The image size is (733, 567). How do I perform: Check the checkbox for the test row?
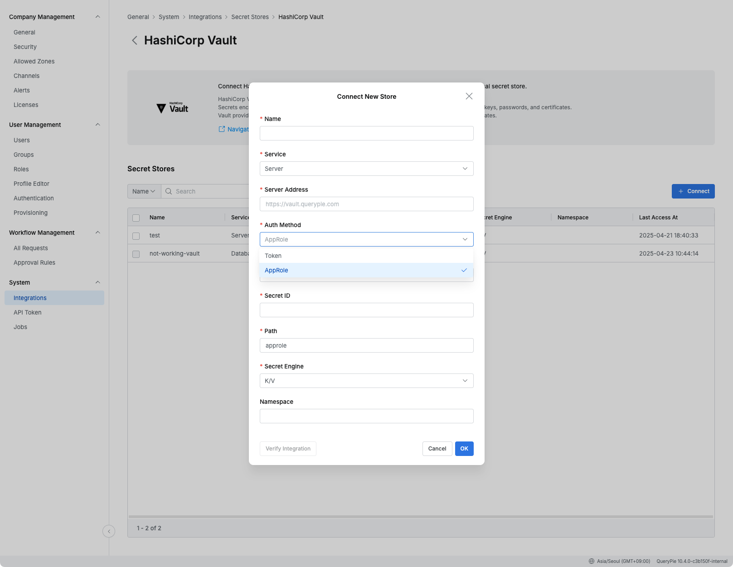pos(136,235)
